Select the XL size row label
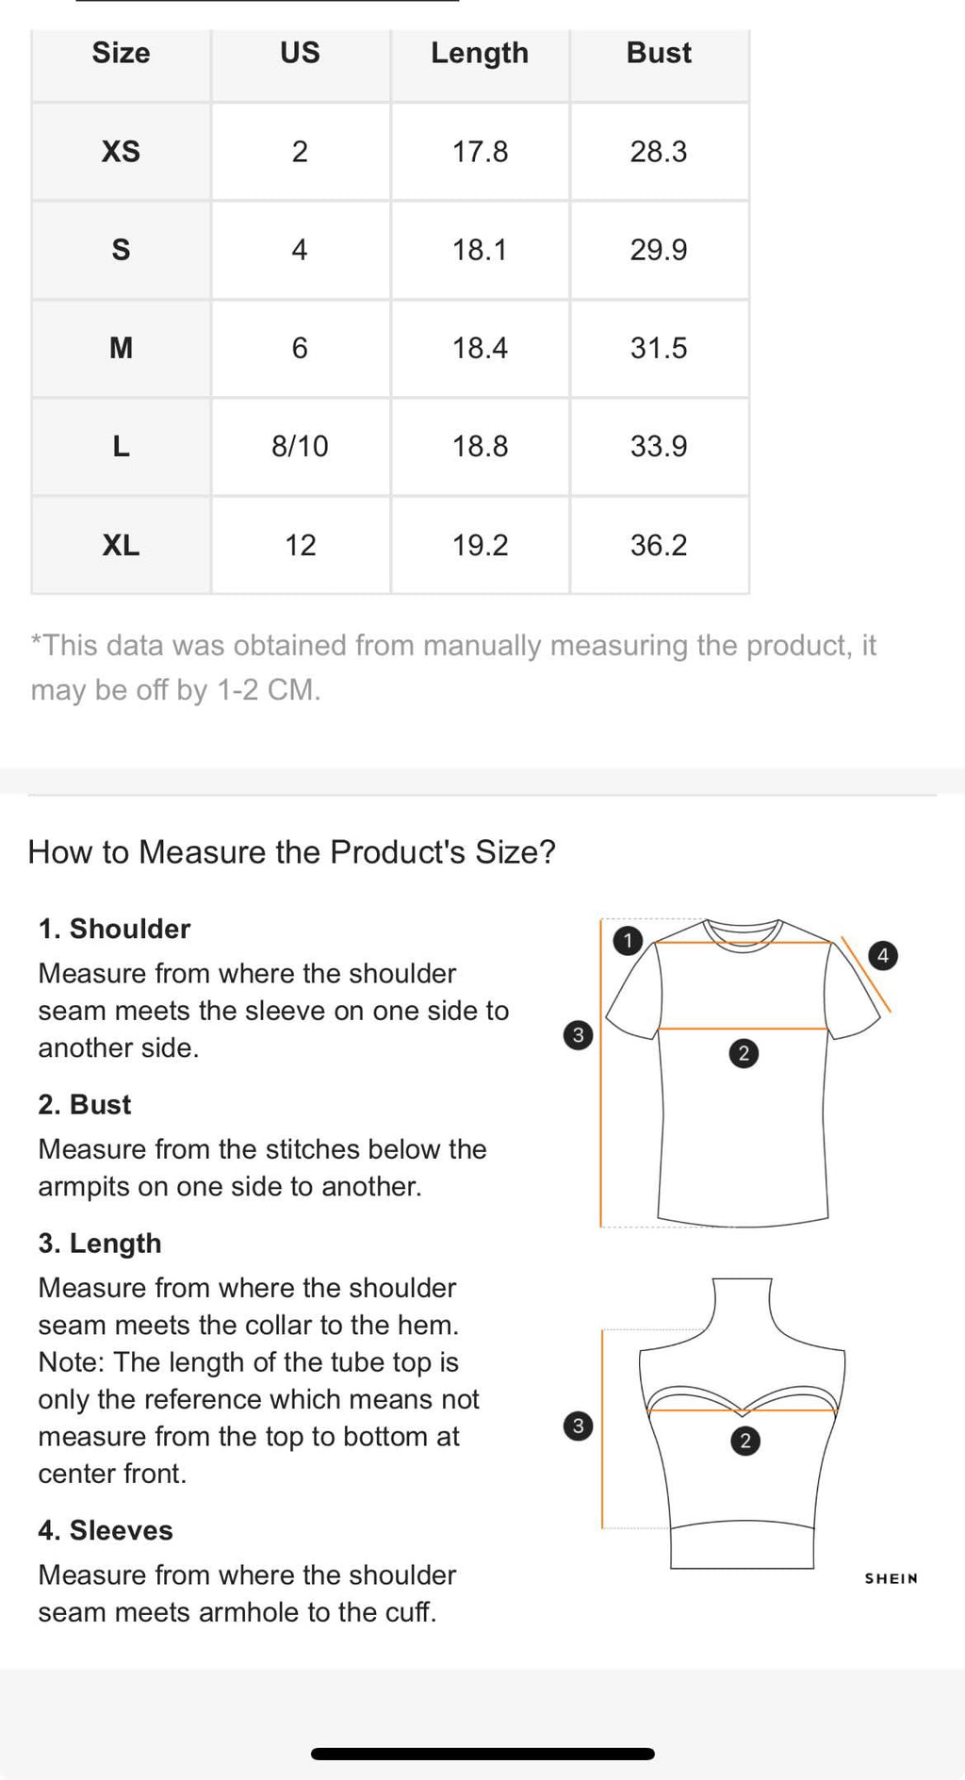The image size is (965, 1780). pos(121,545)
